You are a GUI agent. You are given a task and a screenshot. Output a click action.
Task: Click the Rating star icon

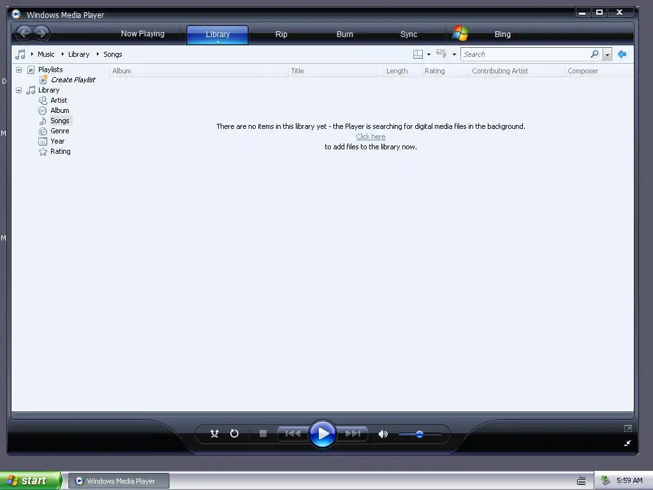43,152
